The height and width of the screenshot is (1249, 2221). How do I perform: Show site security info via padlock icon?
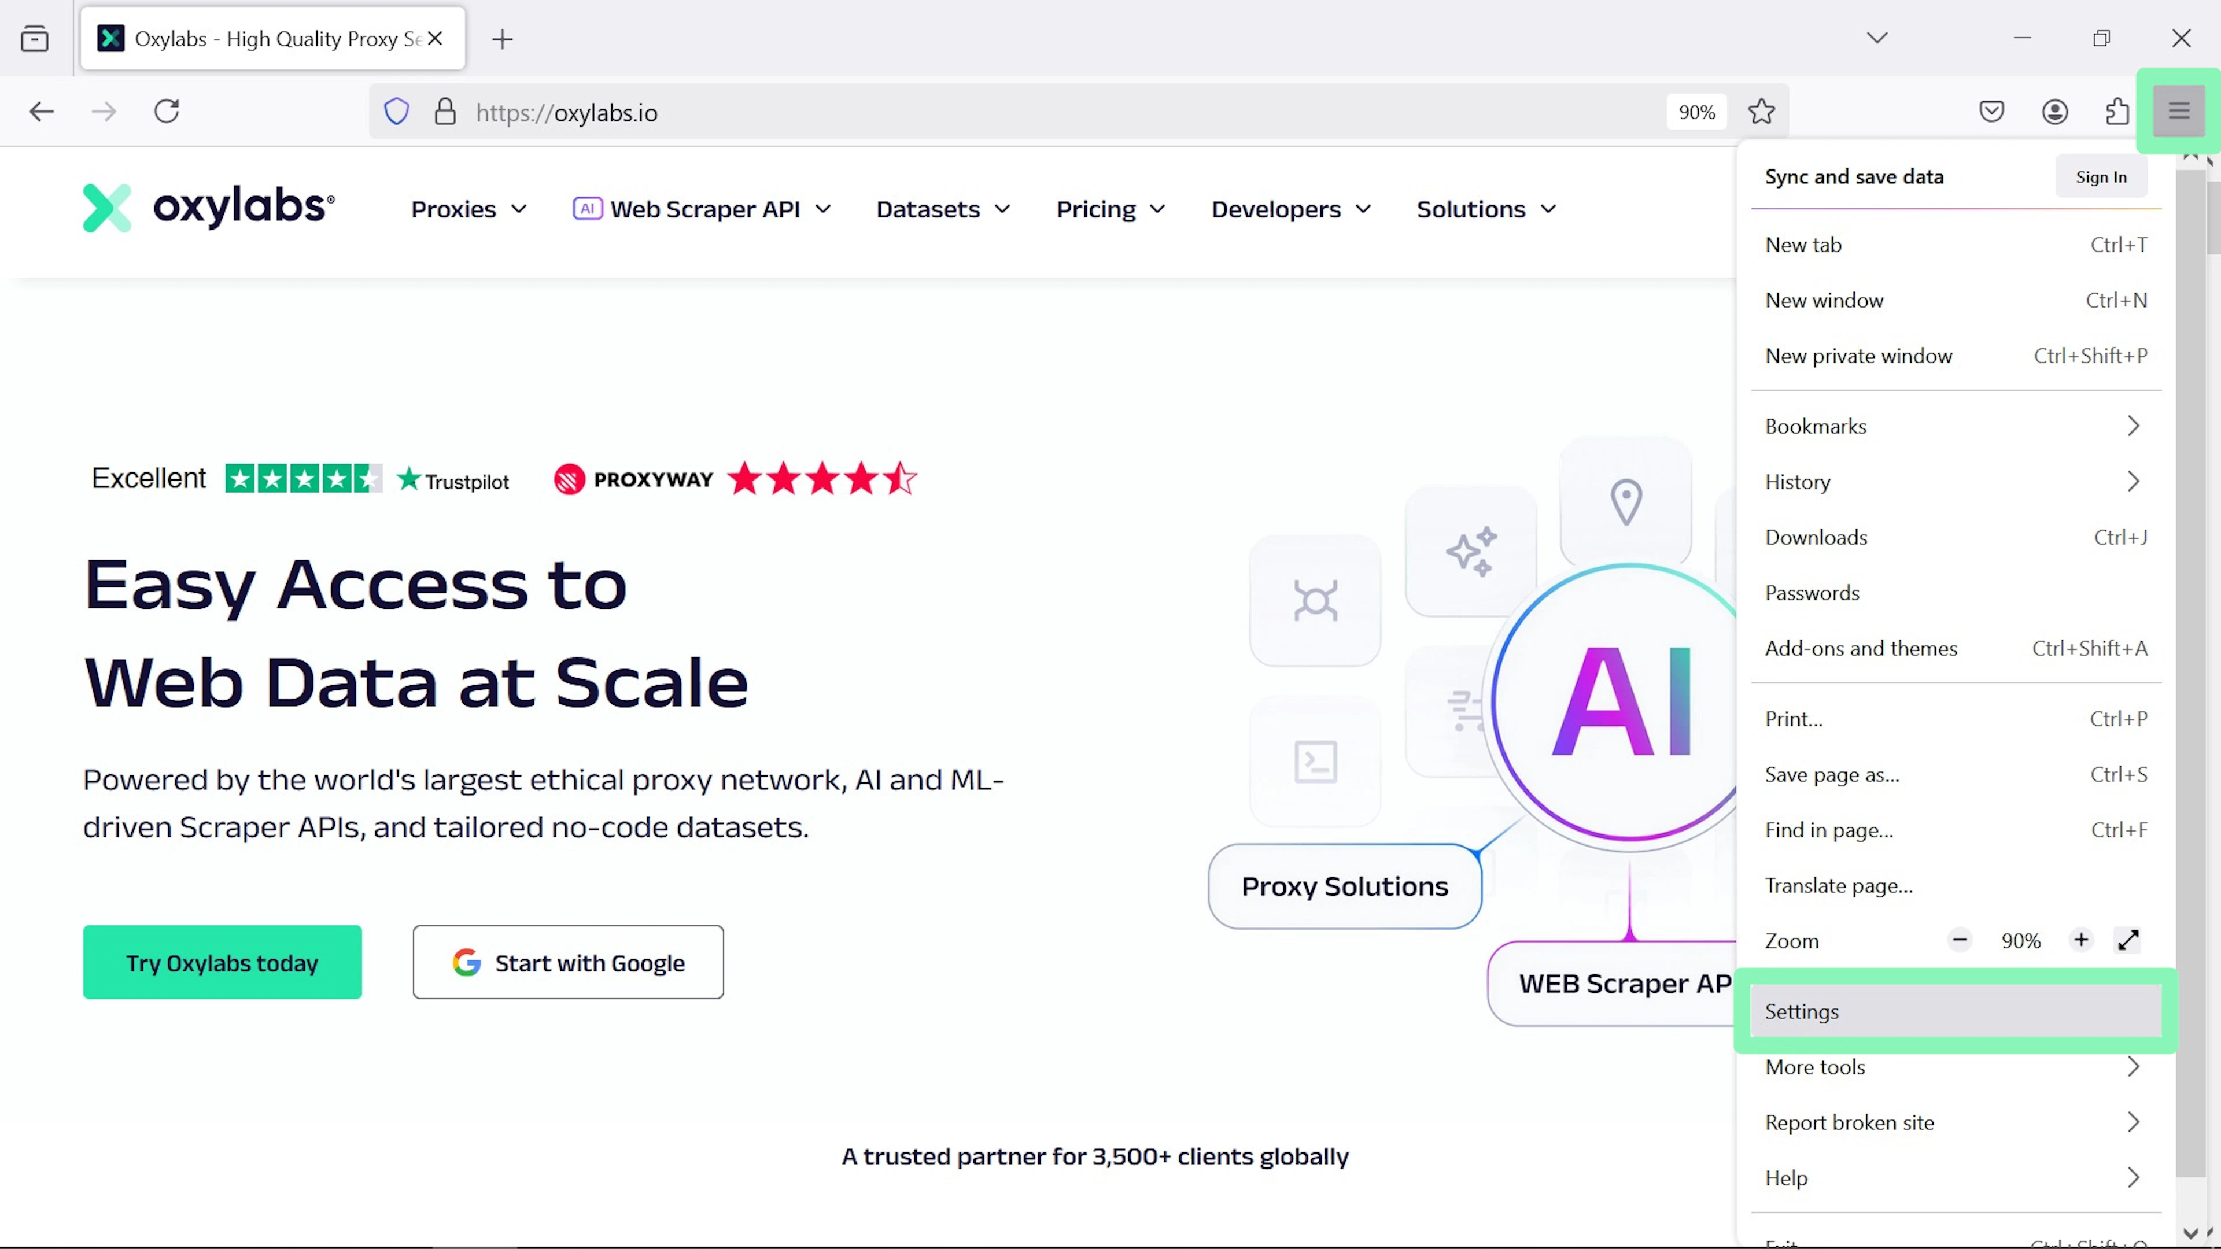pyautogui.click(x=445, y=112)
